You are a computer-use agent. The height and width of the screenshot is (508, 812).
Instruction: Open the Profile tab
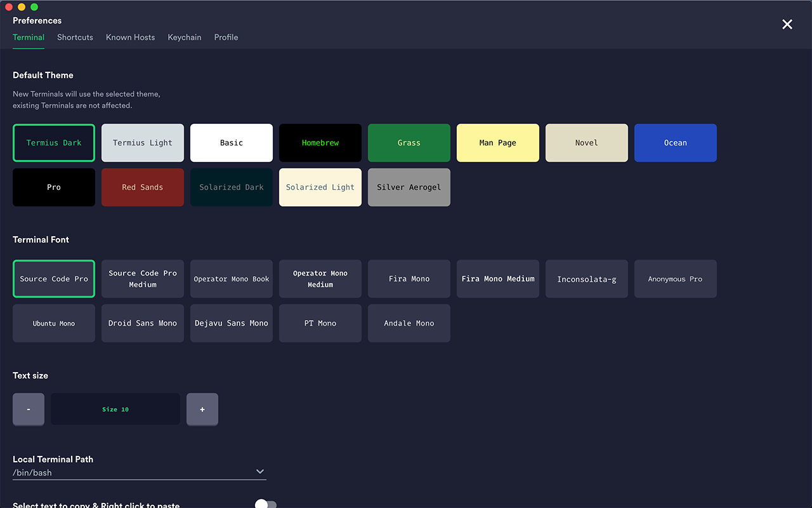pyautogui.click(x=226, y=37)
